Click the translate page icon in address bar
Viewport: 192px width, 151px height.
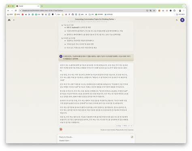tap(151, 11)
